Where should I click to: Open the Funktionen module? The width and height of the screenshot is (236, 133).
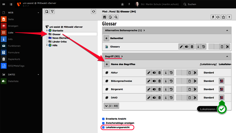point(14,46)
